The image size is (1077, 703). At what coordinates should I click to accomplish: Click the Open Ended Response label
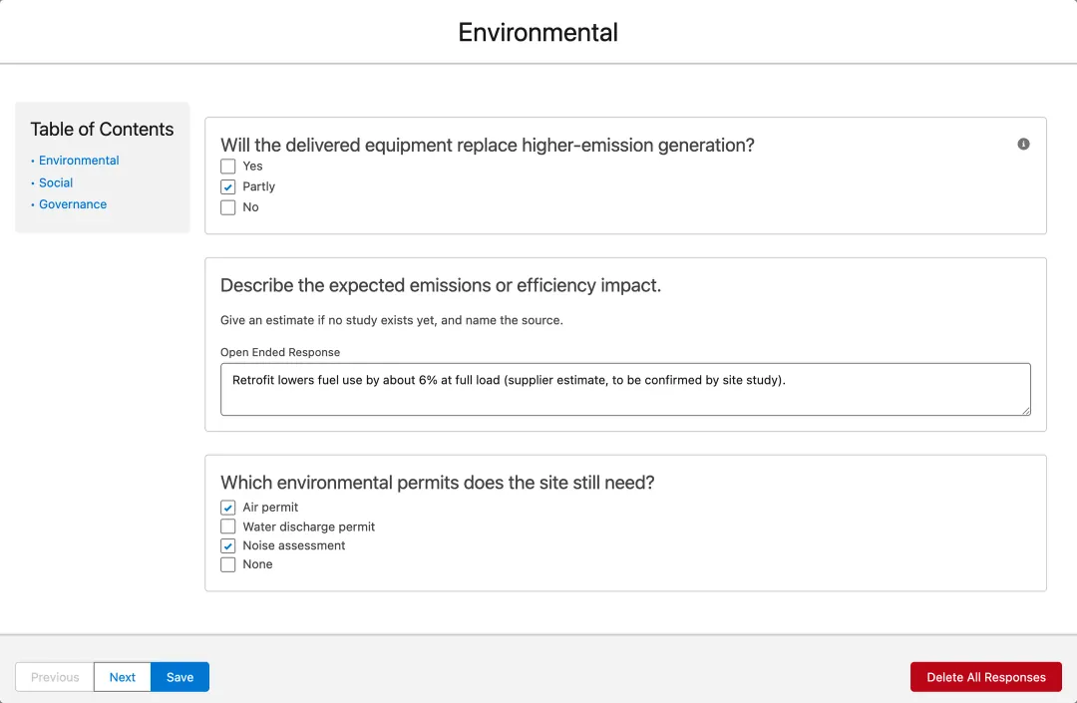[x=280, y=352]
